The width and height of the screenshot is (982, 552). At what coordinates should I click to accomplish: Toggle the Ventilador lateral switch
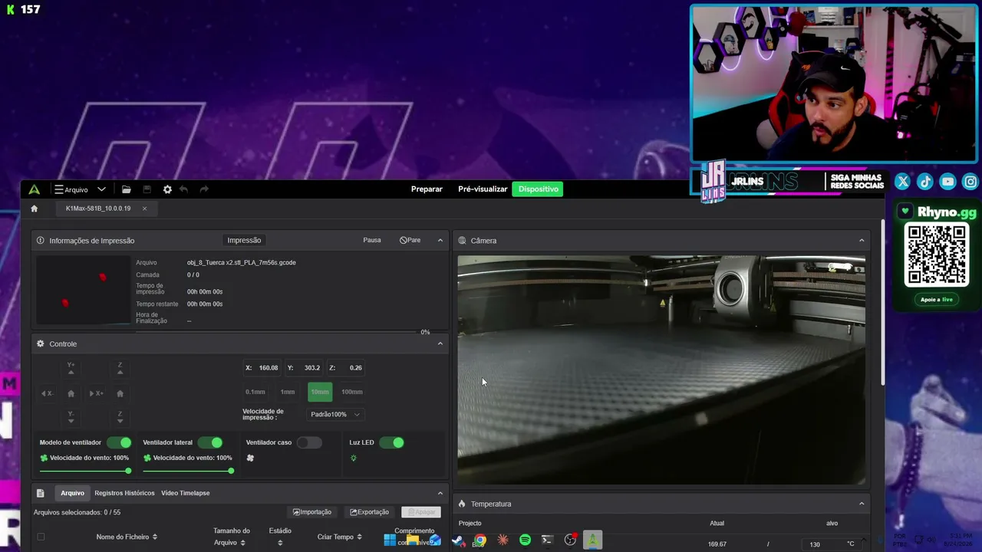(x=210, y=442)
